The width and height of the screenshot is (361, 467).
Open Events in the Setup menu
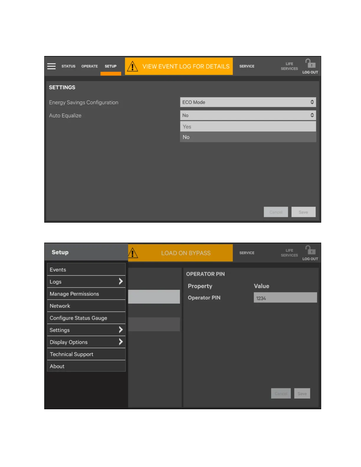coord(86,269)
